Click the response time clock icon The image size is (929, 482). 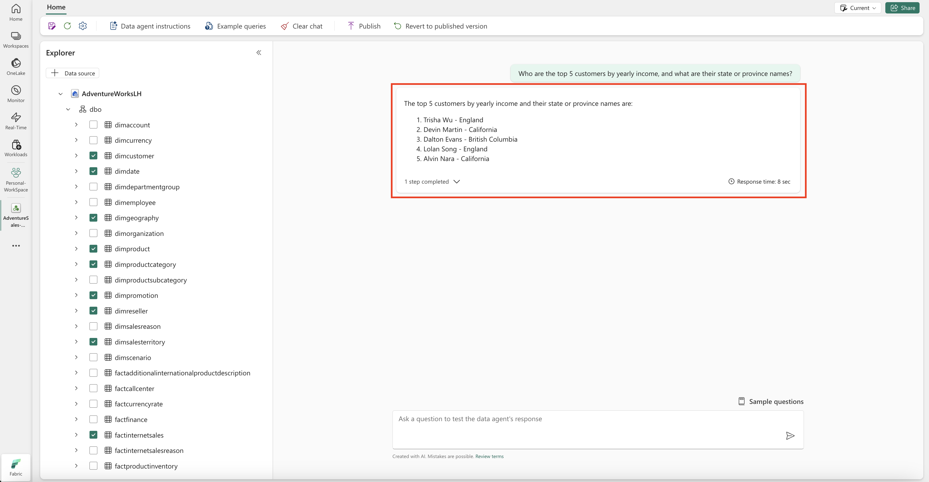[731, 181]
